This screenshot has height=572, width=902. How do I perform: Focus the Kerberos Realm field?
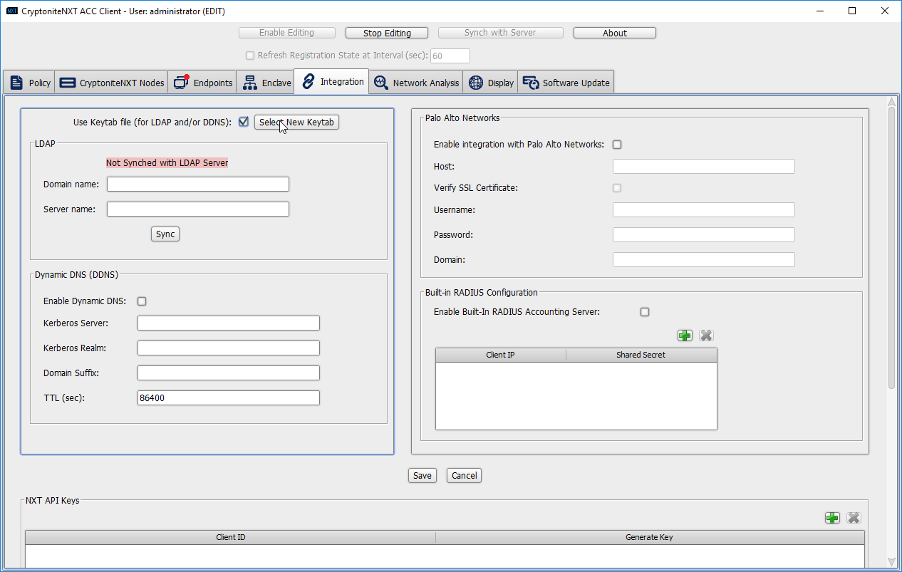point(229,348)
